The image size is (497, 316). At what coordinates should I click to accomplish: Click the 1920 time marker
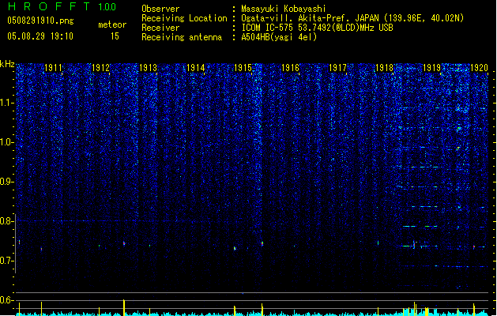point(479,68)
